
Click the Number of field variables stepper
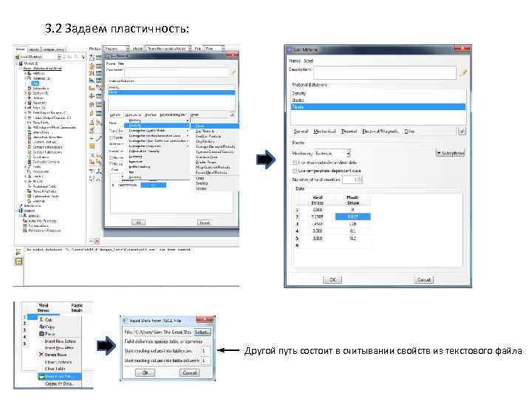coord(352,180)
